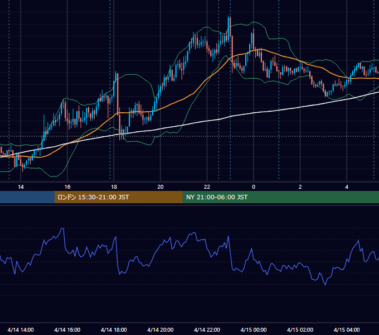The width and height of the screenshot is (379, 335).
Task: Click the 20 hour label on price chart axis
Action: 161,187
